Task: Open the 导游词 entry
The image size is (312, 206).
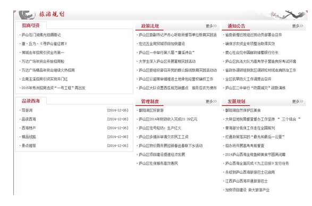Action: coord(27,110)
